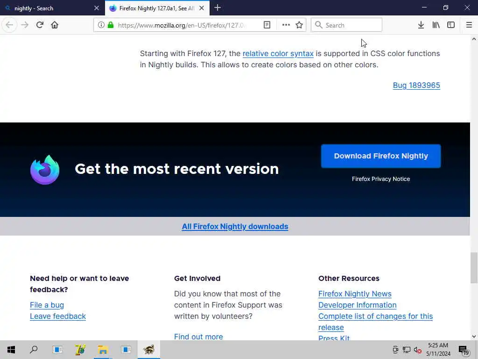Click Download Firefox Nightly button
478x359 pixels.
381,156
